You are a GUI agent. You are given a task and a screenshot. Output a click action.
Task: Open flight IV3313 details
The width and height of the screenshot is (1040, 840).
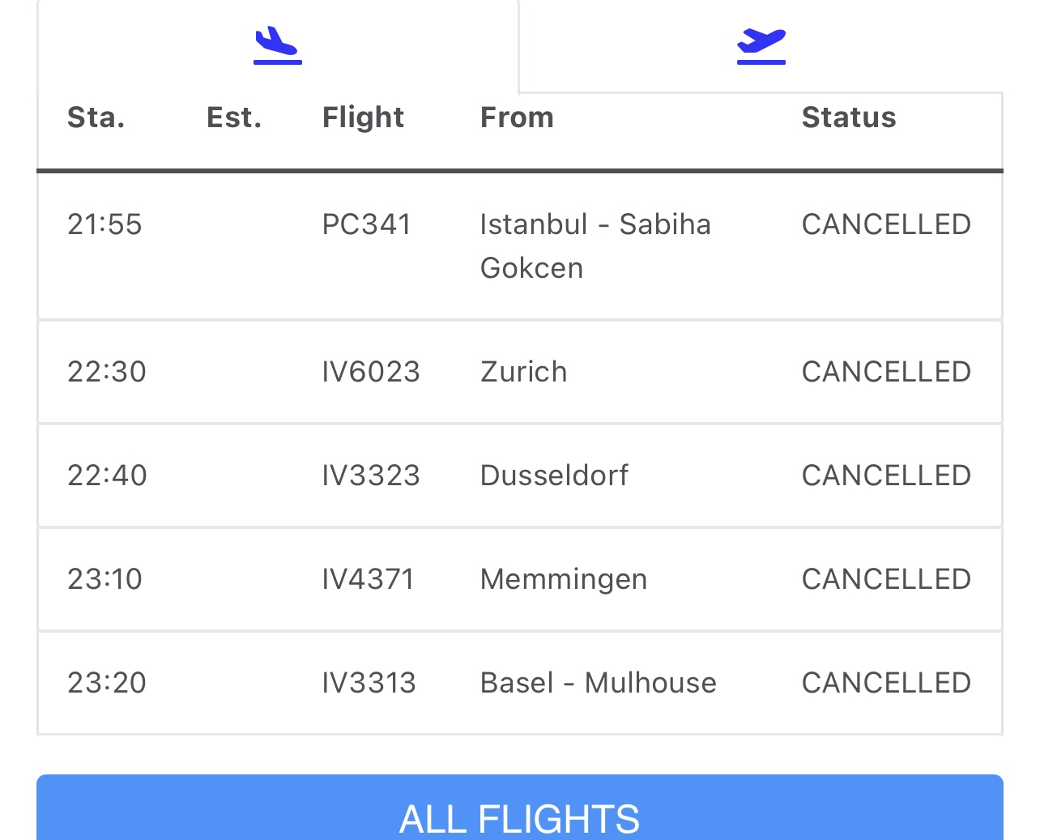[x=520, y=683]
